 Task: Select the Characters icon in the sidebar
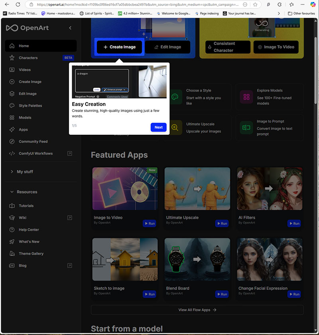[x=11, y=58]
